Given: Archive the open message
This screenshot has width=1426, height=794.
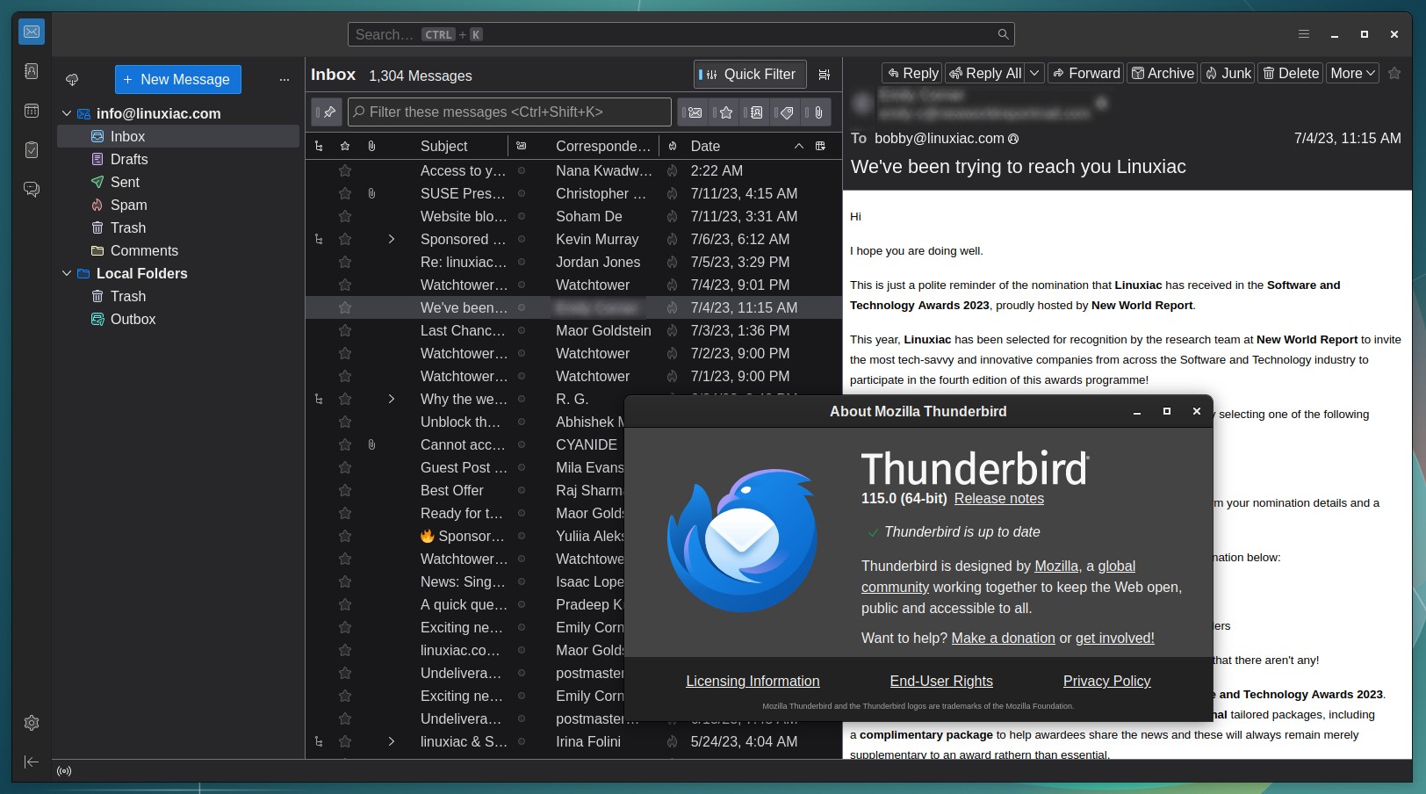Looking at the screenshot, I should coord(1162,73).
